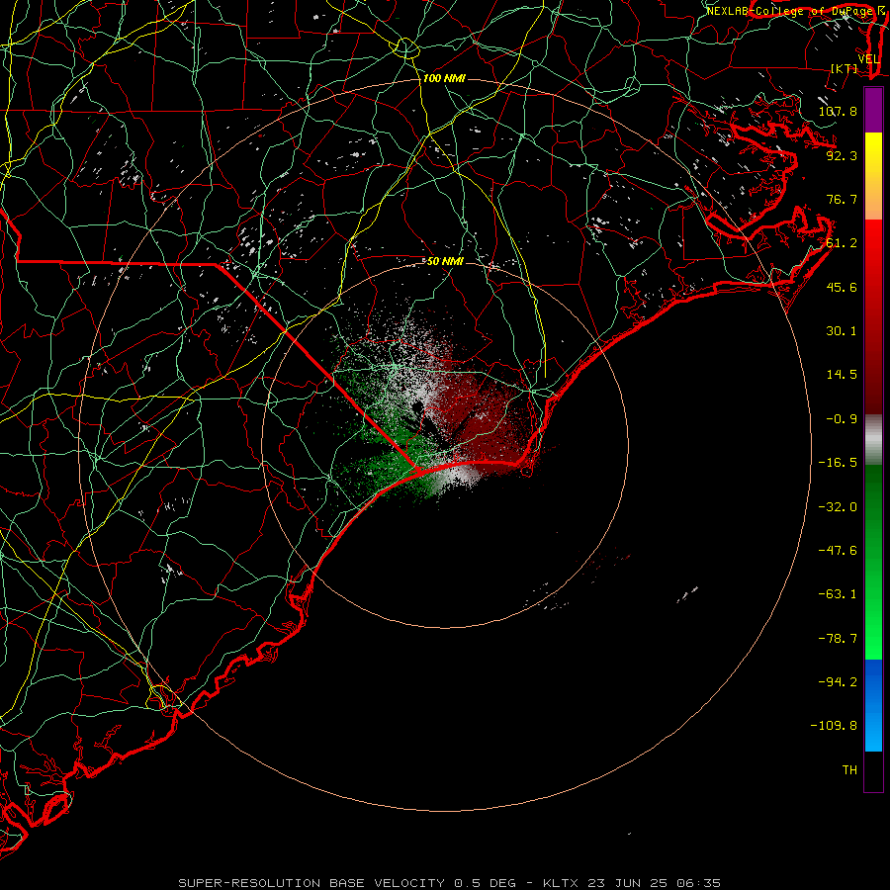Click the TH legend label

tap(849, 770)
